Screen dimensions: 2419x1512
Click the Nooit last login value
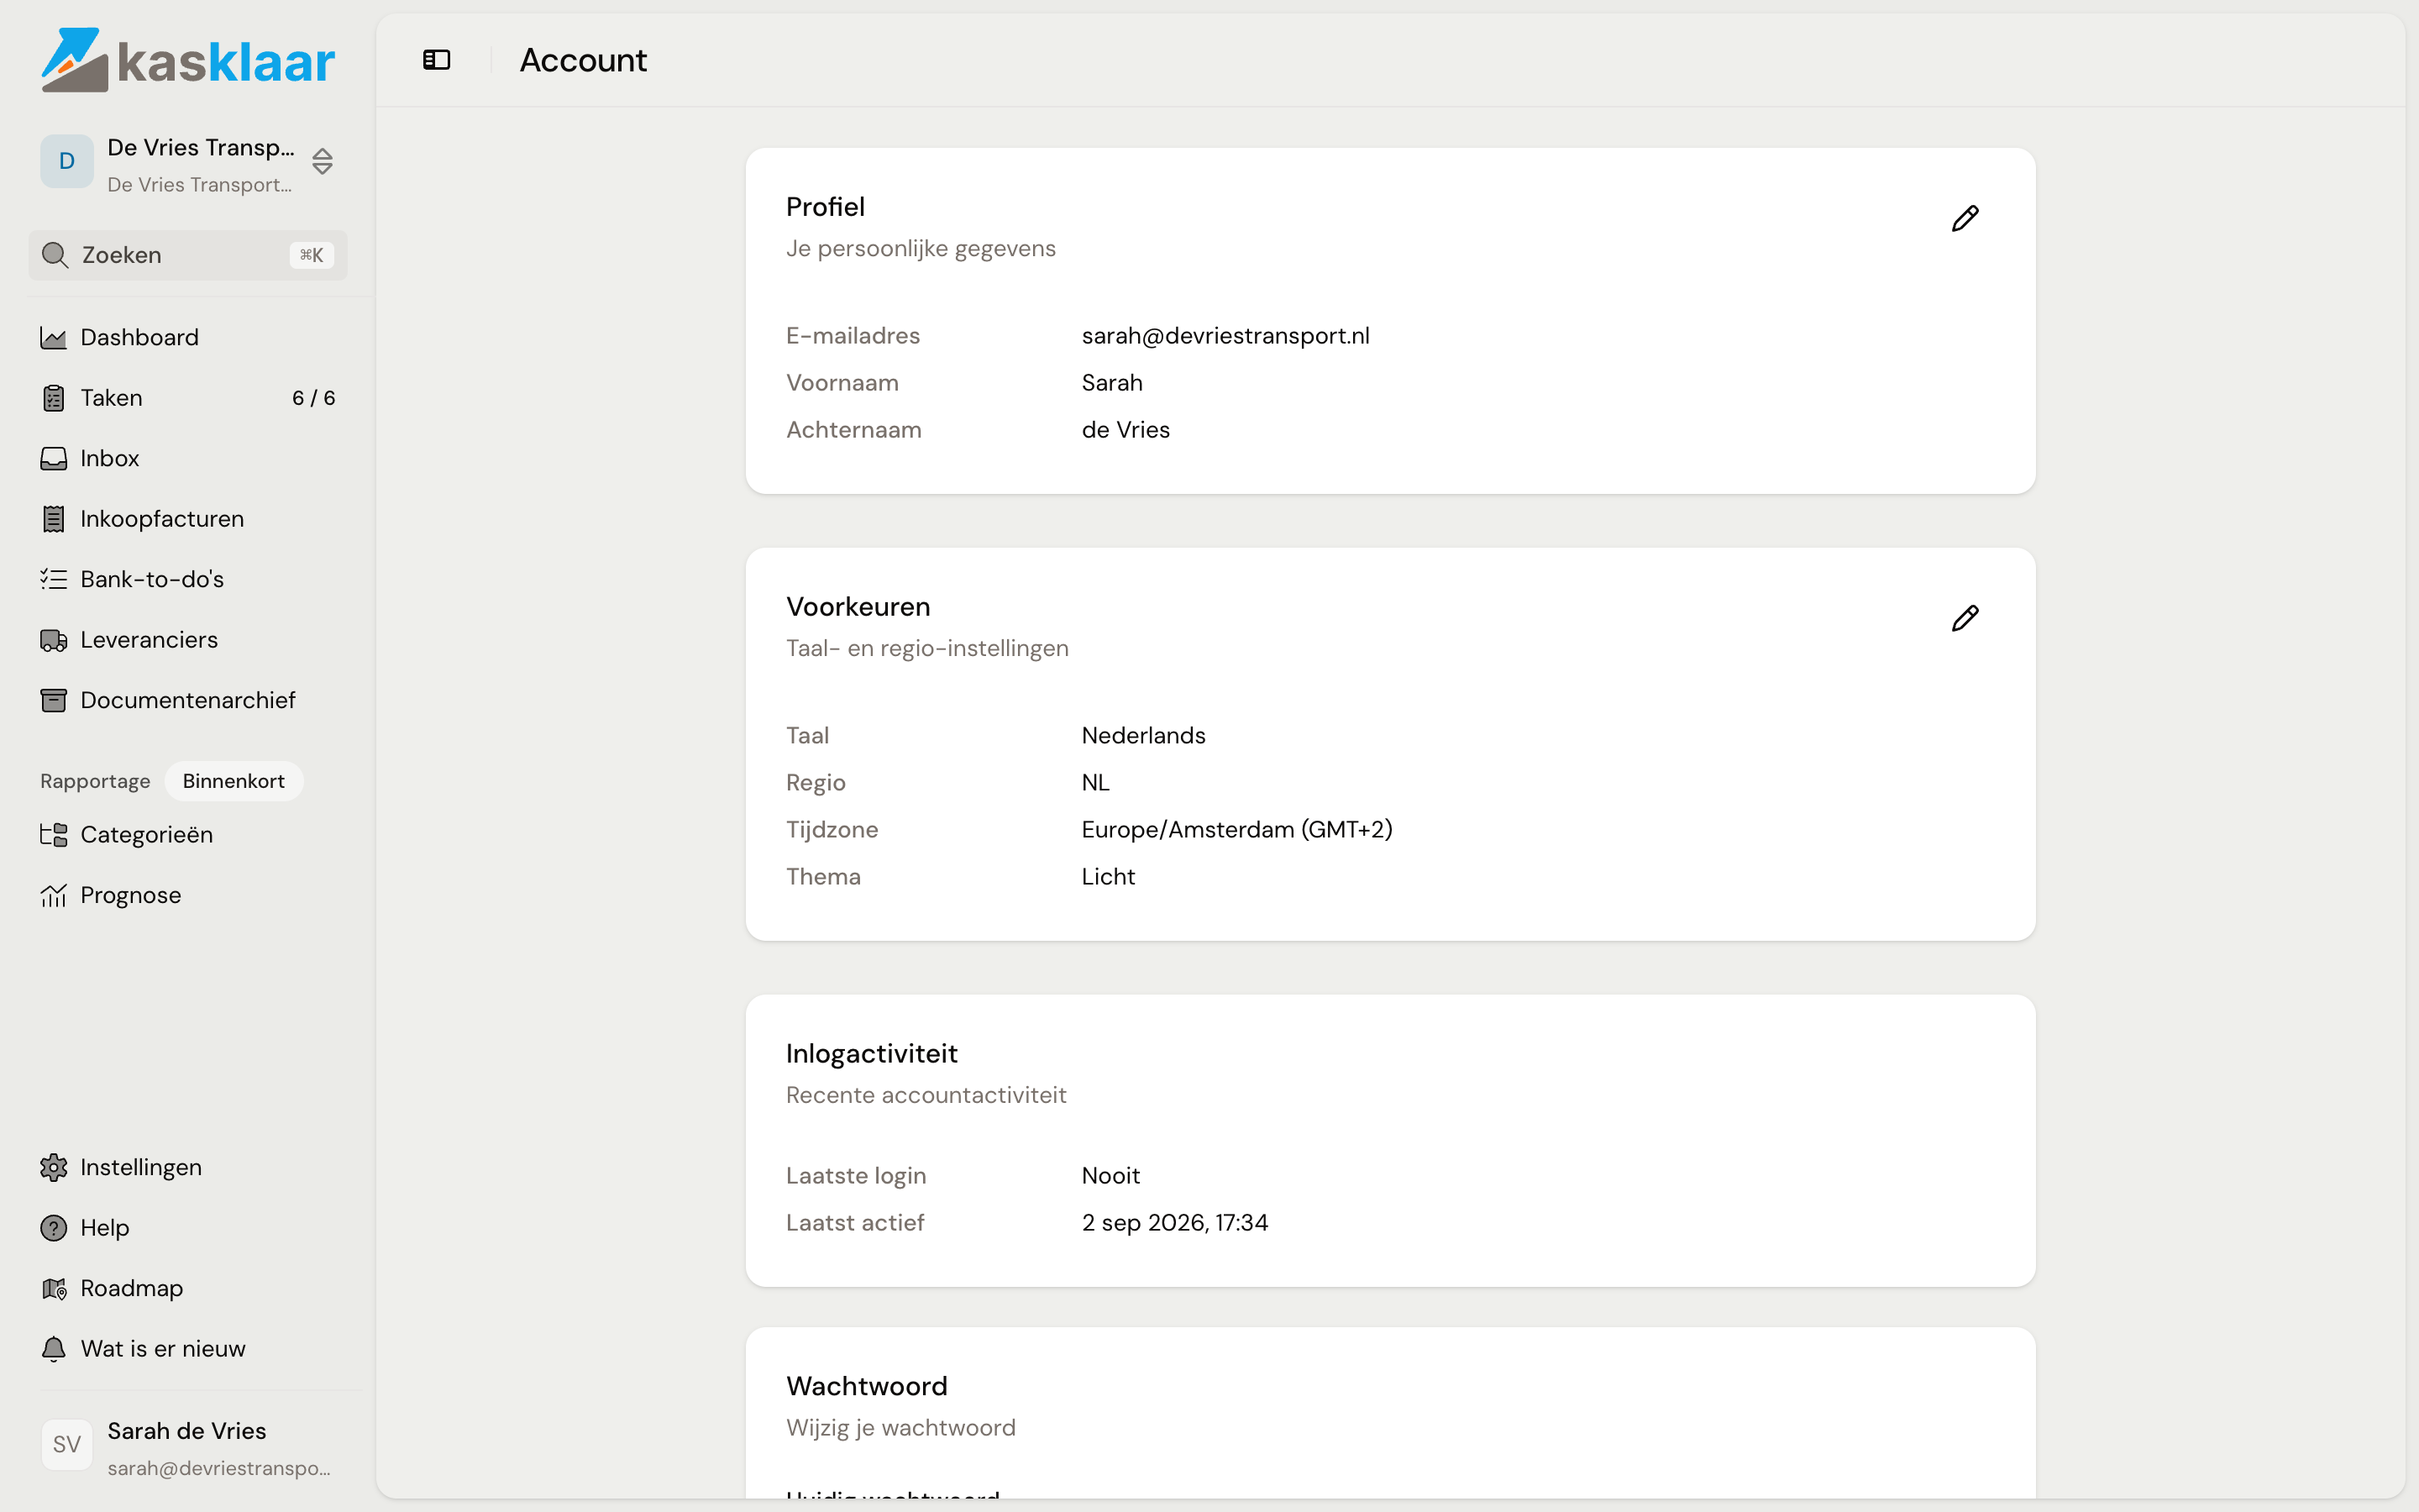1110,1176
